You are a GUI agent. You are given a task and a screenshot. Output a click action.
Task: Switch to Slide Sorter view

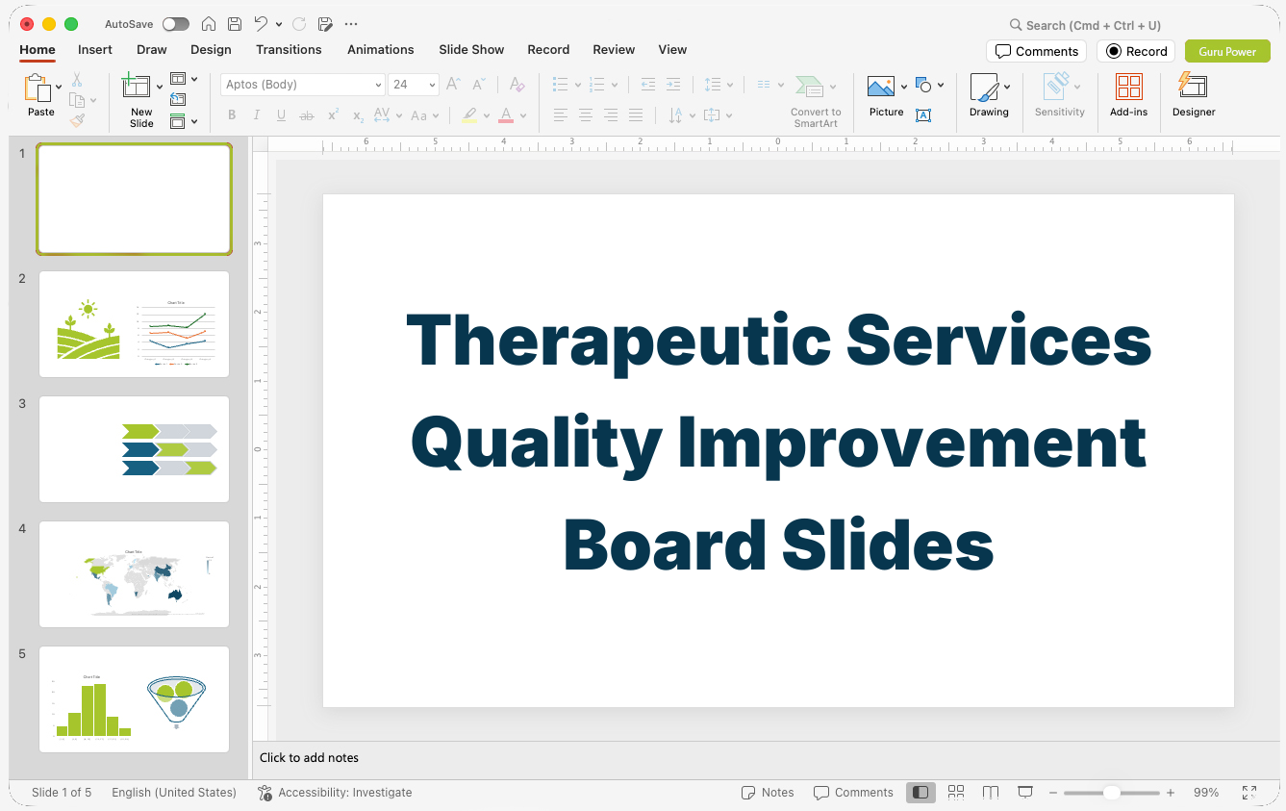tap(956, 793)
